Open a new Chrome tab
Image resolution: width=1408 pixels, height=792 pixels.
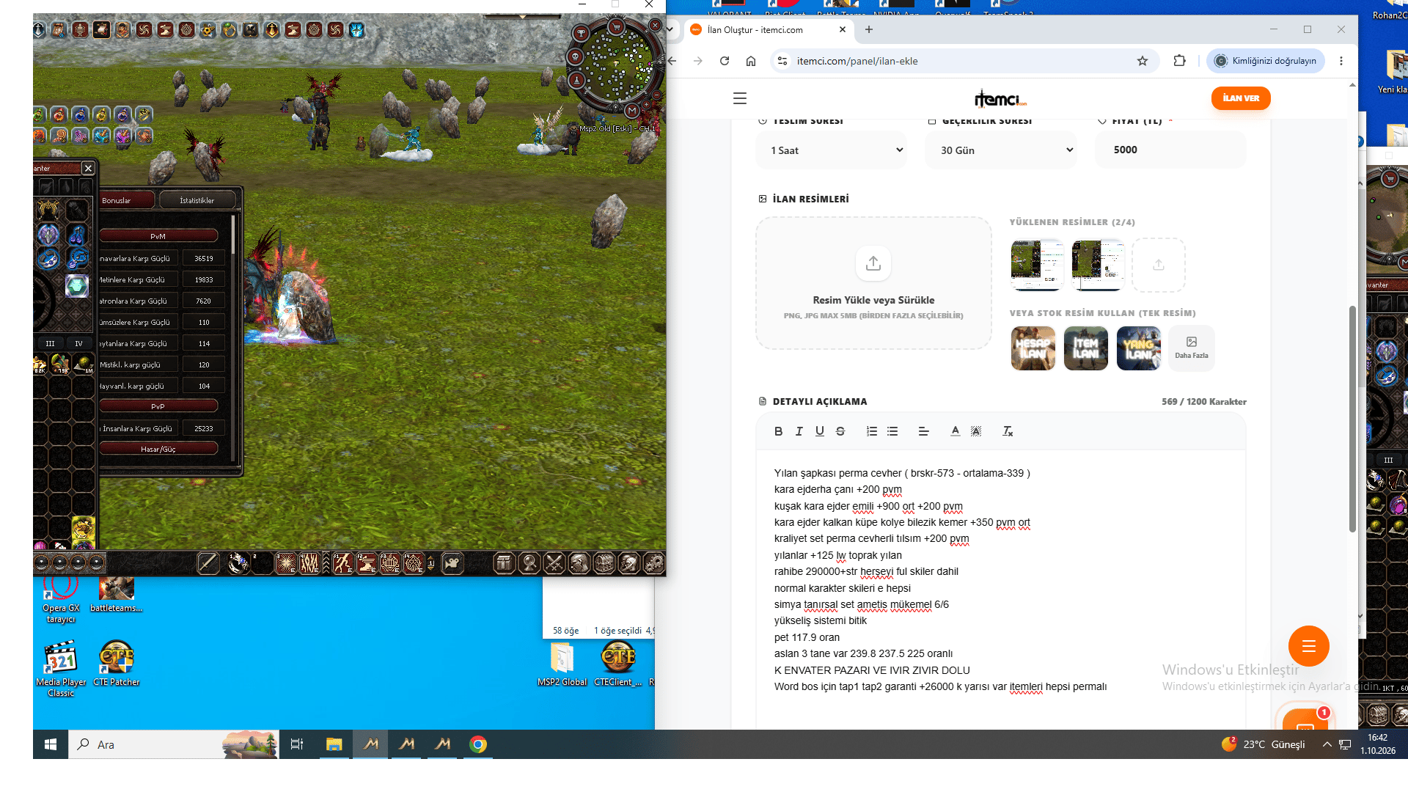(869, 29)
